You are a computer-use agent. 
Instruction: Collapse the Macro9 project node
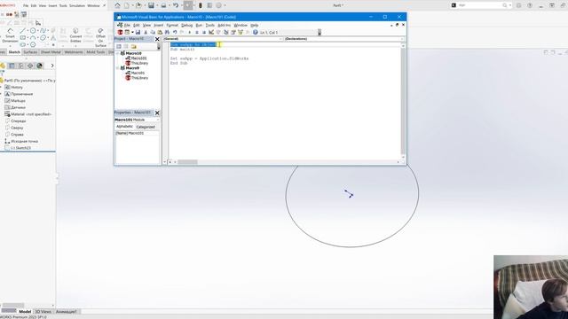[117, 68]
